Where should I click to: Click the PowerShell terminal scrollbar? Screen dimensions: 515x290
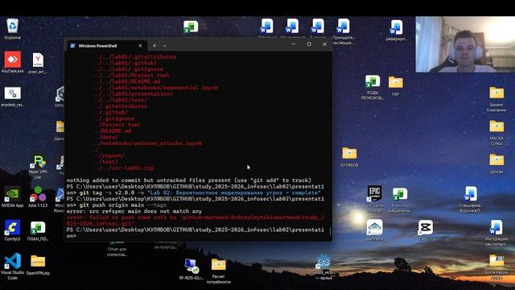330,230
